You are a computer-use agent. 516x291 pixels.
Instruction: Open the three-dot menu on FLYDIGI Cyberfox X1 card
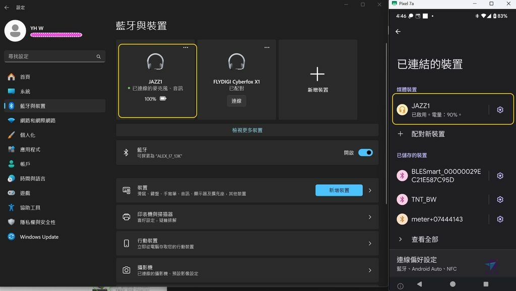click(267, 47)
